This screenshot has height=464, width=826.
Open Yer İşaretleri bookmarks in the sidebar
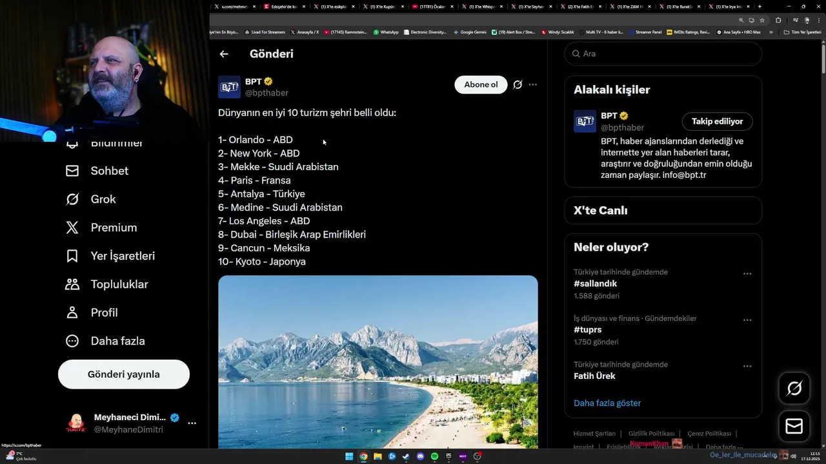coord(110,256)
